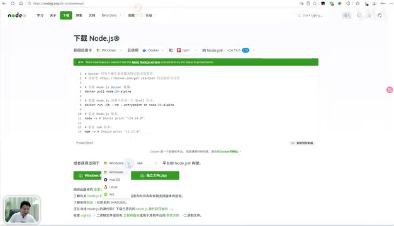Image resolution: width=394 pixels, height=226 pixels.
Task: Expand the top Windows platform dropdown
Action: point(110,50)
